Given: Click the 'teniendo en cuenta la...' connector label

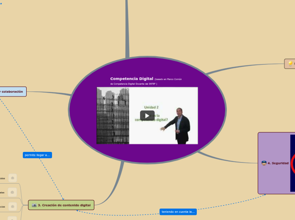Looking at the screenshot, I should click(x=178, y=212).
